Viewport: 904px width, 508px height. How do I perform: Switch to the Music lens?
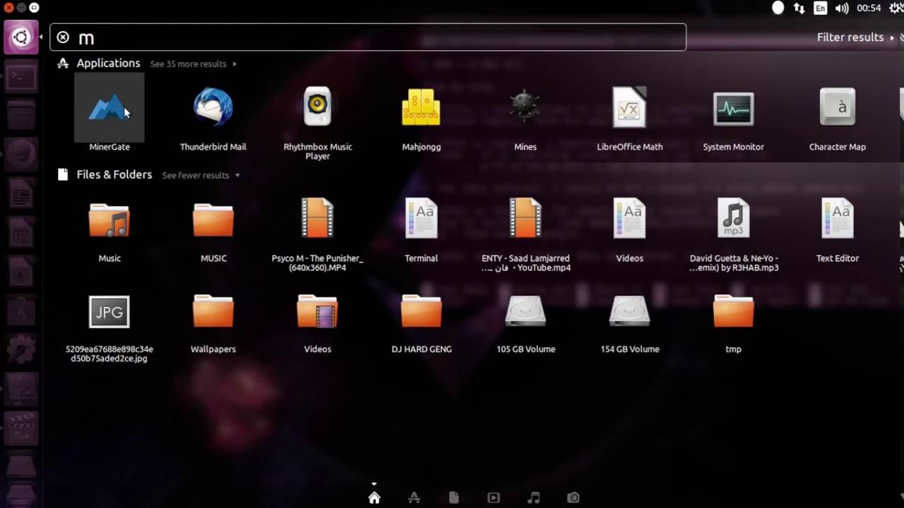pyautogui.click(x=534, y=497)
